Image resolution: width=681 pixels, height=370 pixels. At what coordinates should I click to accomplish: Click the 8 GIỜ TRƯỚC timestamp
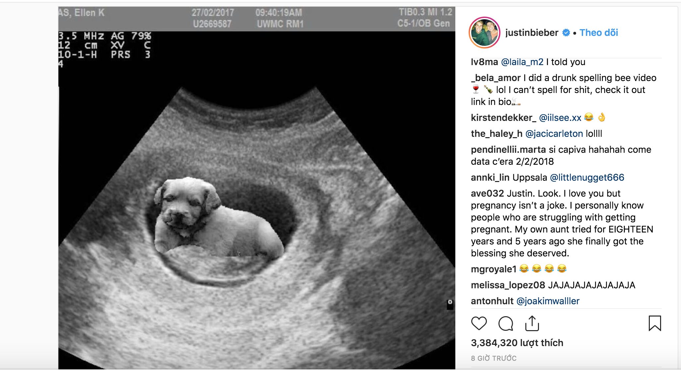tap(493, 358)
